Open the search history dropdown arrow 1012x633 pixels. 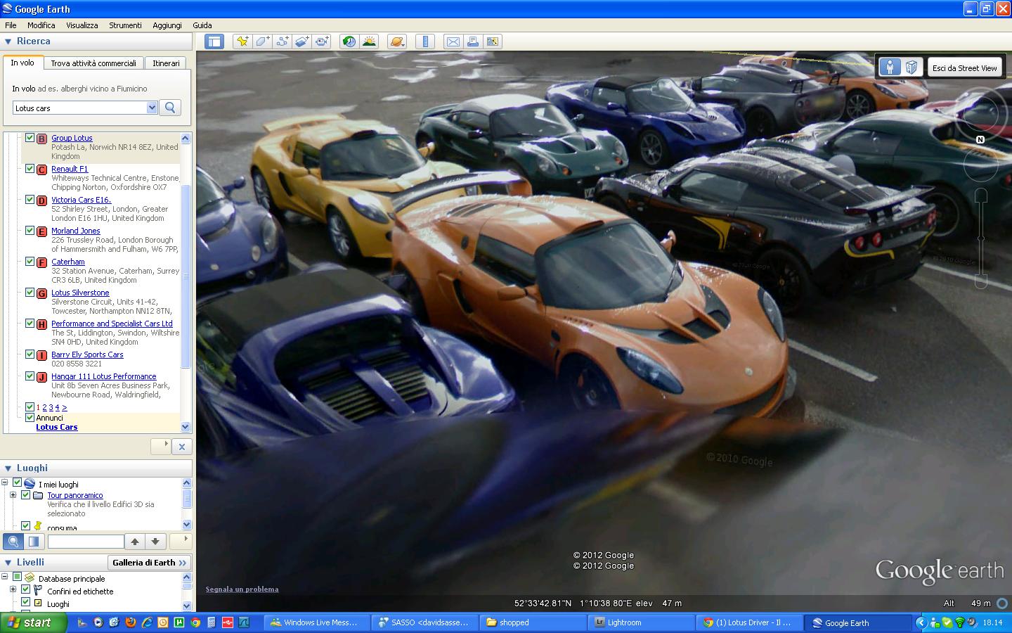point(152,108)
